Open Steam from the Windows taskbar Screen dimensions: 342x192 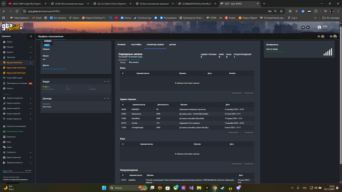click(x=222, y=188)
